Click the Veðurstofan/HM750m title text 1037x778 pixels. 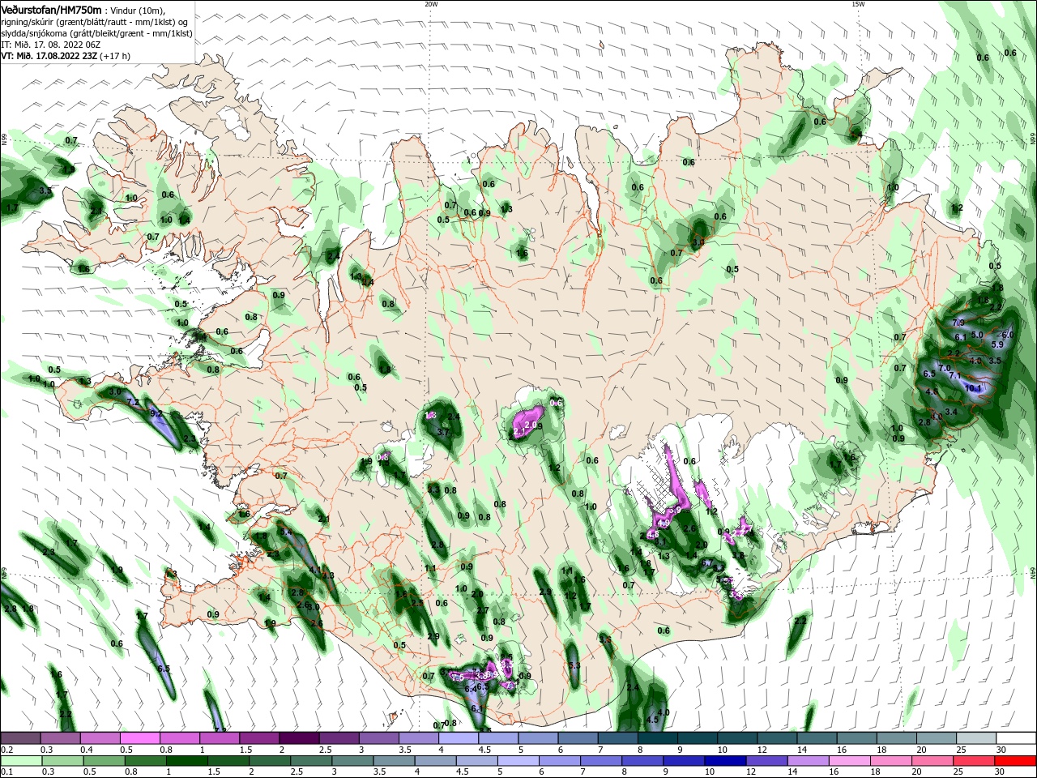[x=50, y=9]
